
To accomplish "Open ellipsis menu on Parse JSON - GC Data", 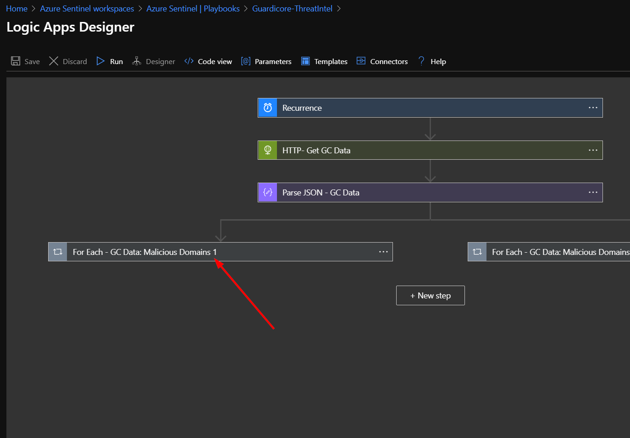I will pos(593,192).
